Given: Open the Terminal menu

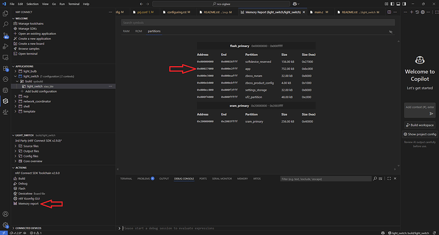Looking at the screenshot, I should [74, 4].
